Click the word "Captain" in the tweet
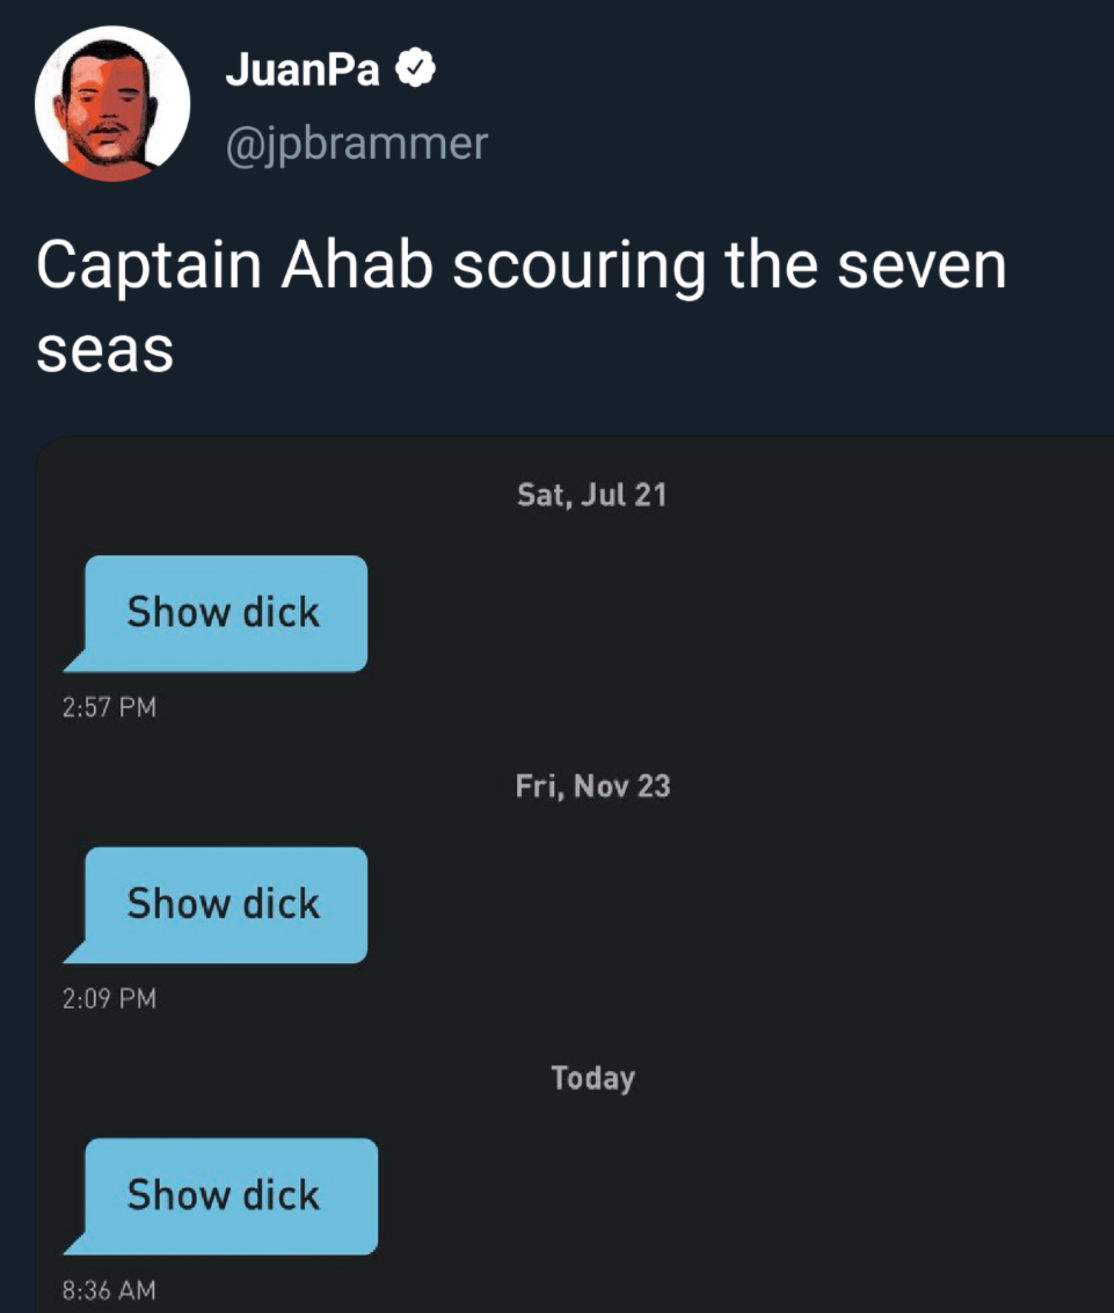 point(149,265)
